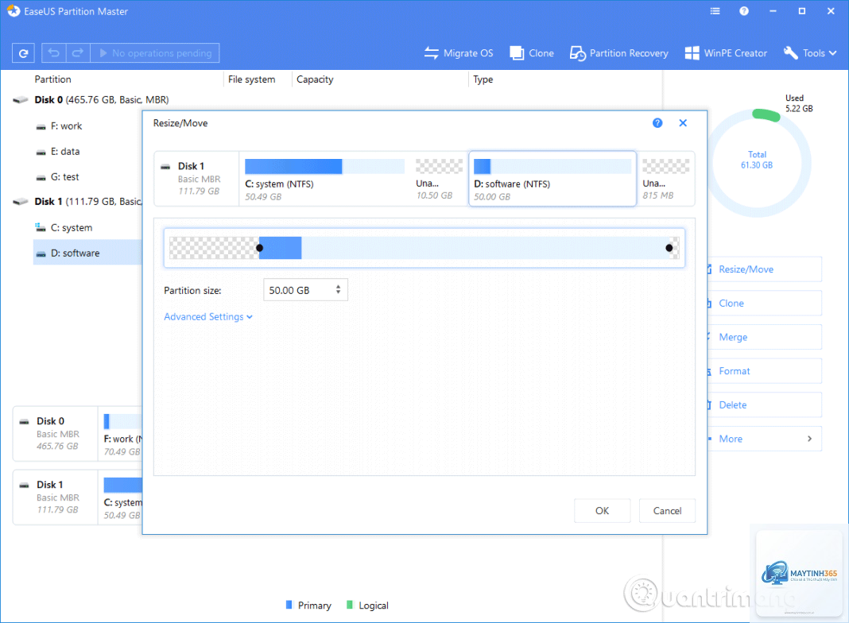Click the undo arrow icon
Image resolution: width=849 pixels, height=623 pixels.
point(53,53)
